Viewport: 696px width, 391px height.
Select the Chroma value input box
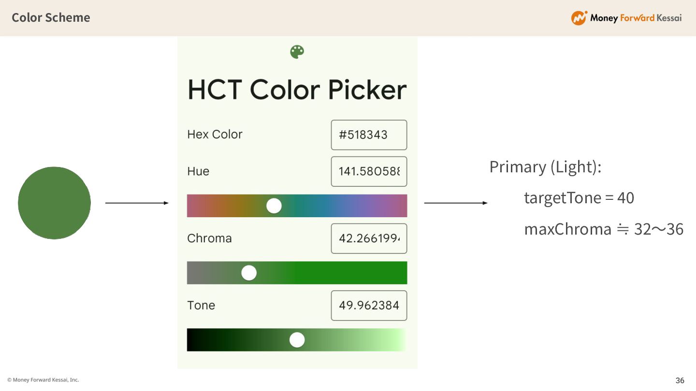tap(369, 238)
